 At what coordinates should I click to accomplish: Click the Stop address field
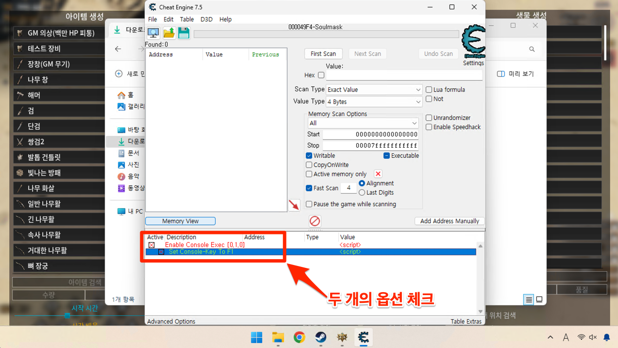click(370, 146)
